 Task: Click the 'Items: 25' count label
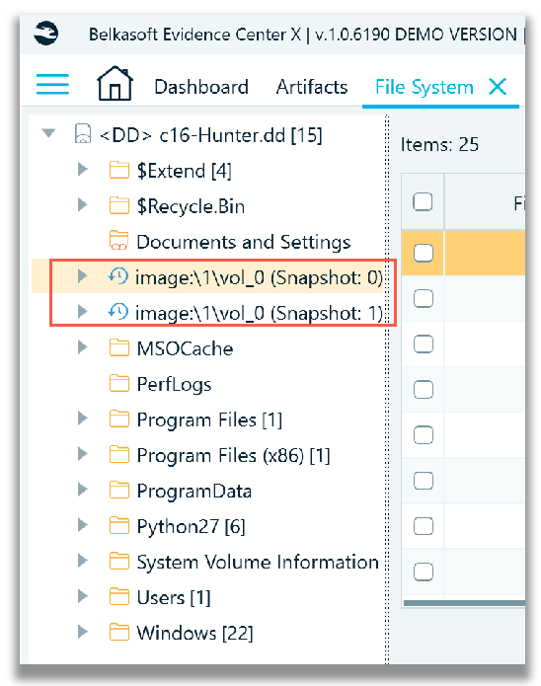[x=439, y=144]
